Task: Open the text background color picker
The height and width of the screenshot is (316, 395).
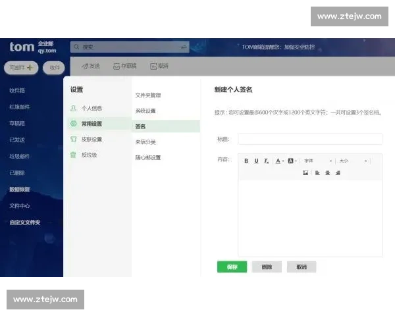Action: [x=292, y=161]
